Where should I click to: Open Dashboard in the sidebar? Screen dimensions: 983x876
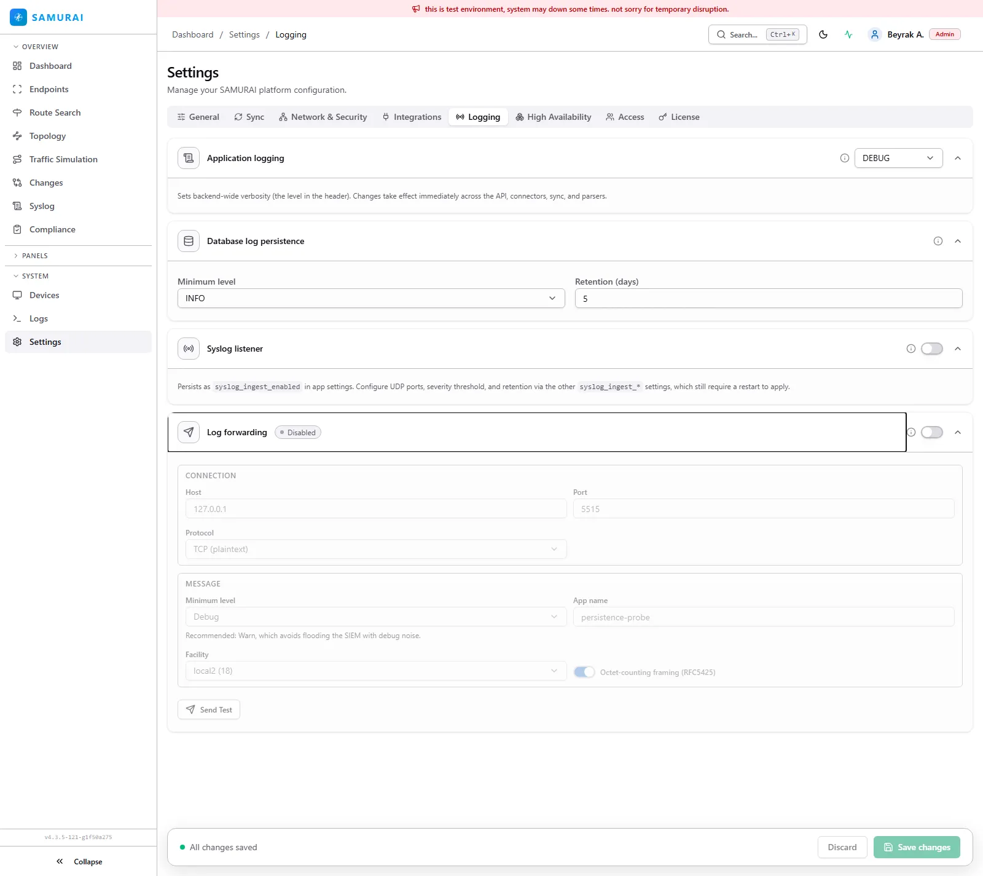(78, 66)
